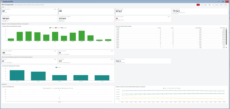This screenshot has width=230, height=109.
Task: Click the 573 Tsd € value
Action: [x=63, y=19]
